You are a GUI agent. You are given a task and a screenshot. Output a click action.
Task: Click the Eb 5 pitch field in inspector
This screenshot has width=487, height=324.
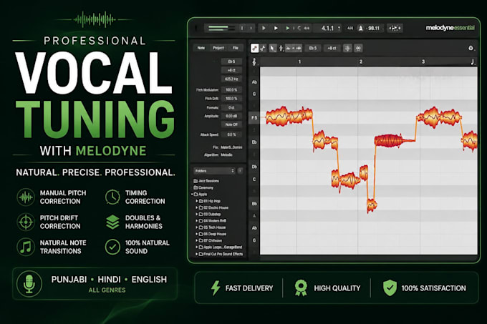(231, 62)
